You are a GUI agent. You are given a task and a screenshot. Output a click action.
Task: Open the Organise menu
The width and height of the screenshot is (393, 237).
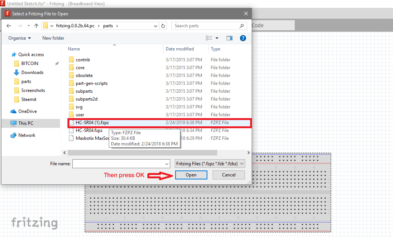click(x=17, y=38)
